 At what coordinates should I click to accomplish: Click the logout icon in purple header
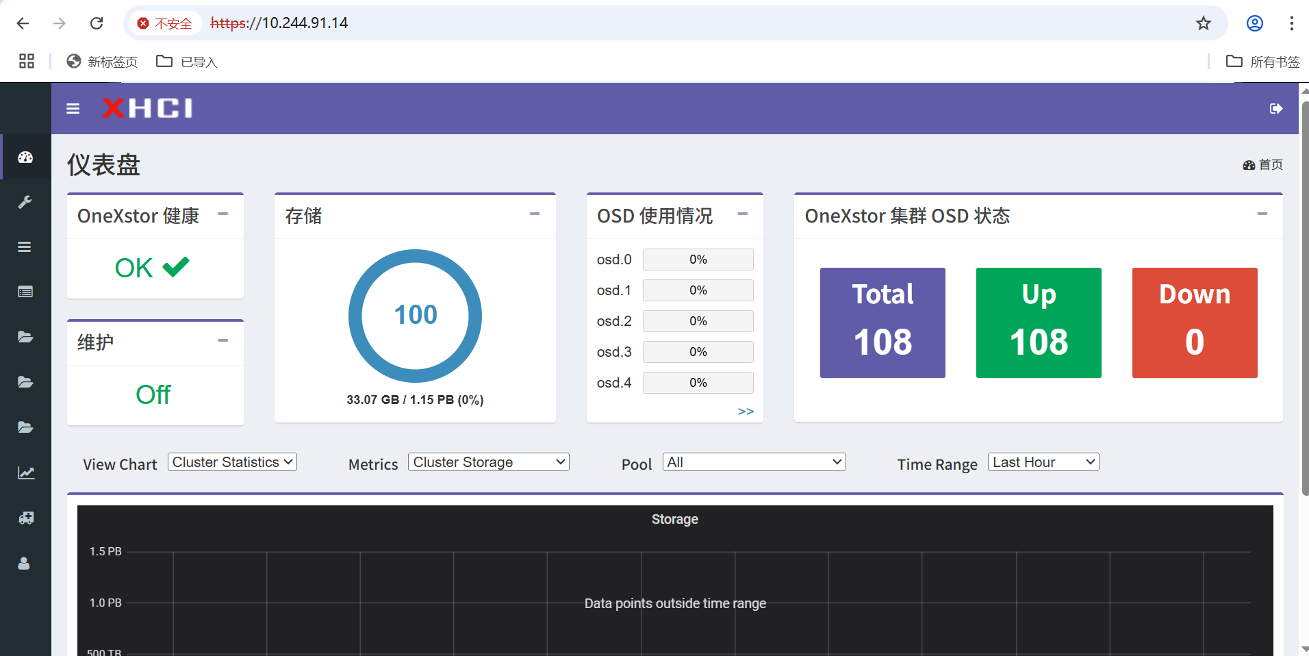coord(1275,108)
